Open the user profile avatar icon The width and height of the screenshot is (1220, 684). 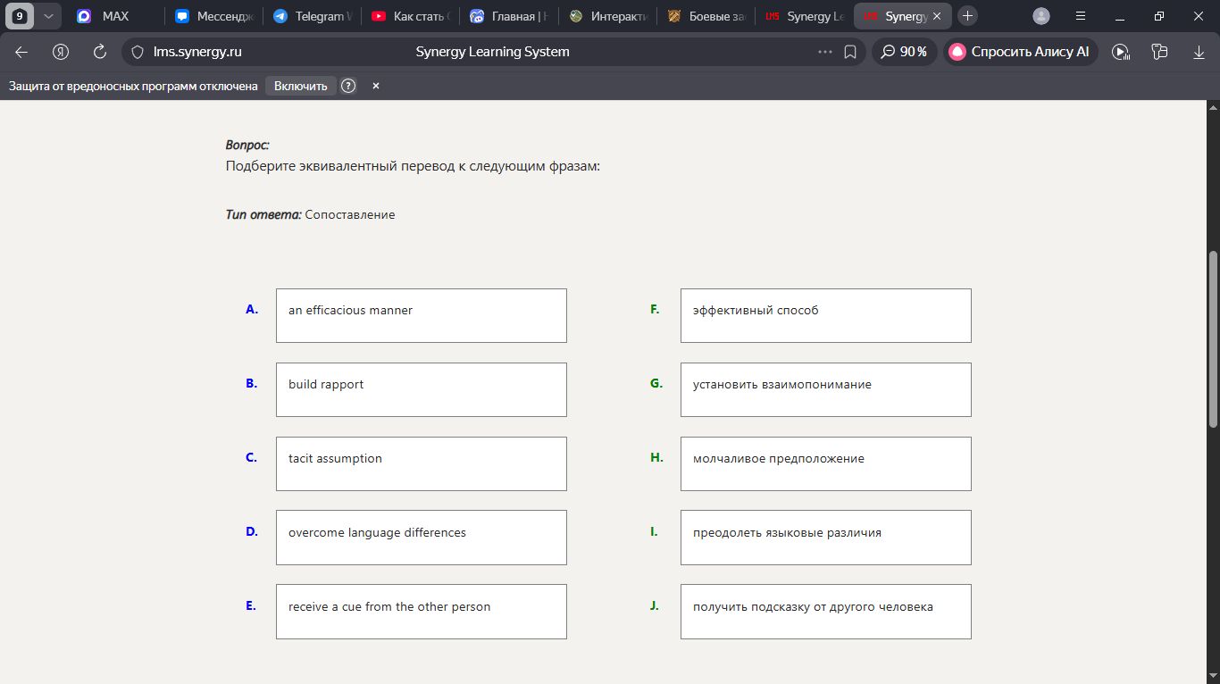pyautogui.click(x=1041, y=16)
